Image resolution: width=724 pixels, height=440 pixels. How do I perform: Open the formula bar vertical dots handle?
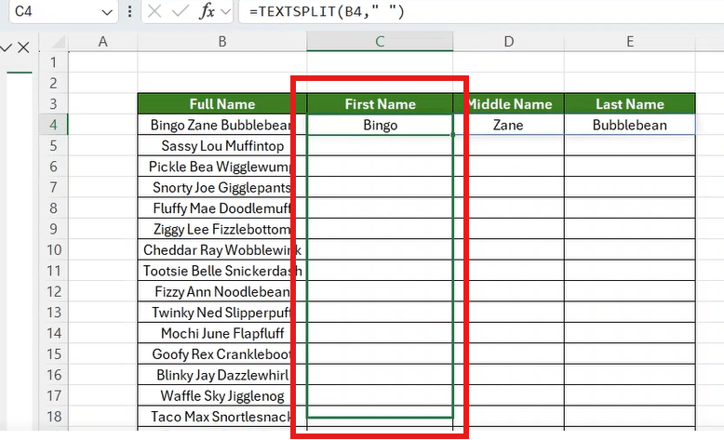(x=129, y=11)
